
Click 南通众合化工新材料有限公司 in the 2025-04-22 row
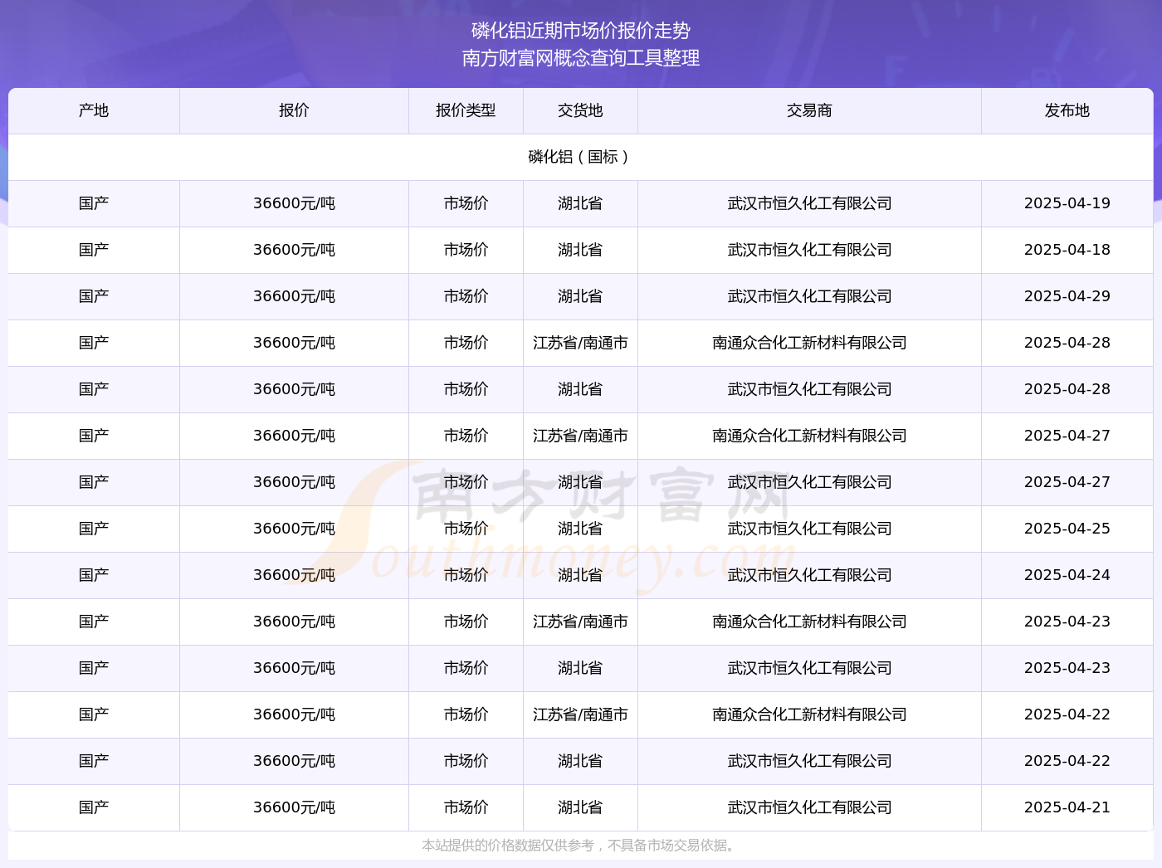(x=809, y=714)
